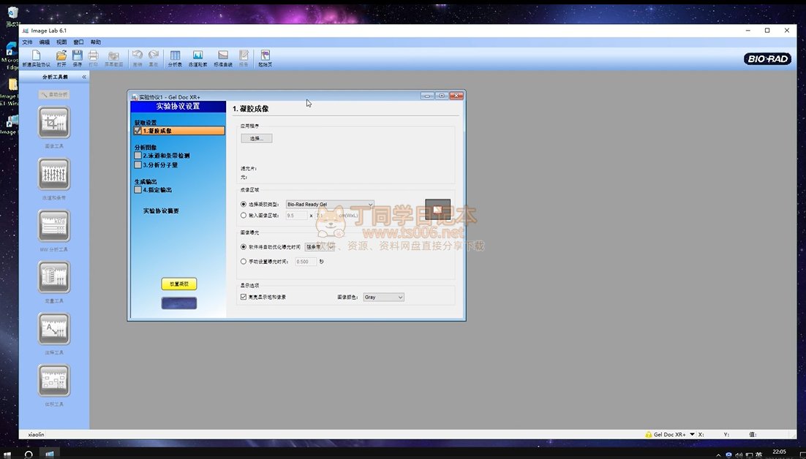Open a file with the 打开 icon
This screenshot has width=806, height=459.
click(x=61, y=56)
